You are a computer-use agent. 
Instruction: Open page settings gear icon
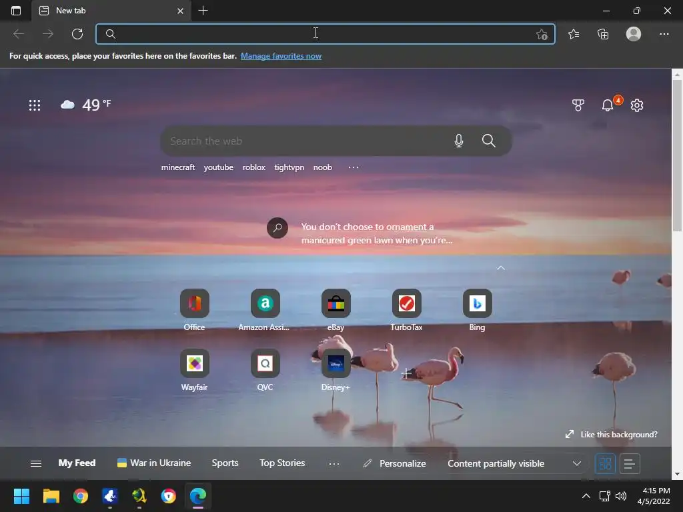[637, 105]
